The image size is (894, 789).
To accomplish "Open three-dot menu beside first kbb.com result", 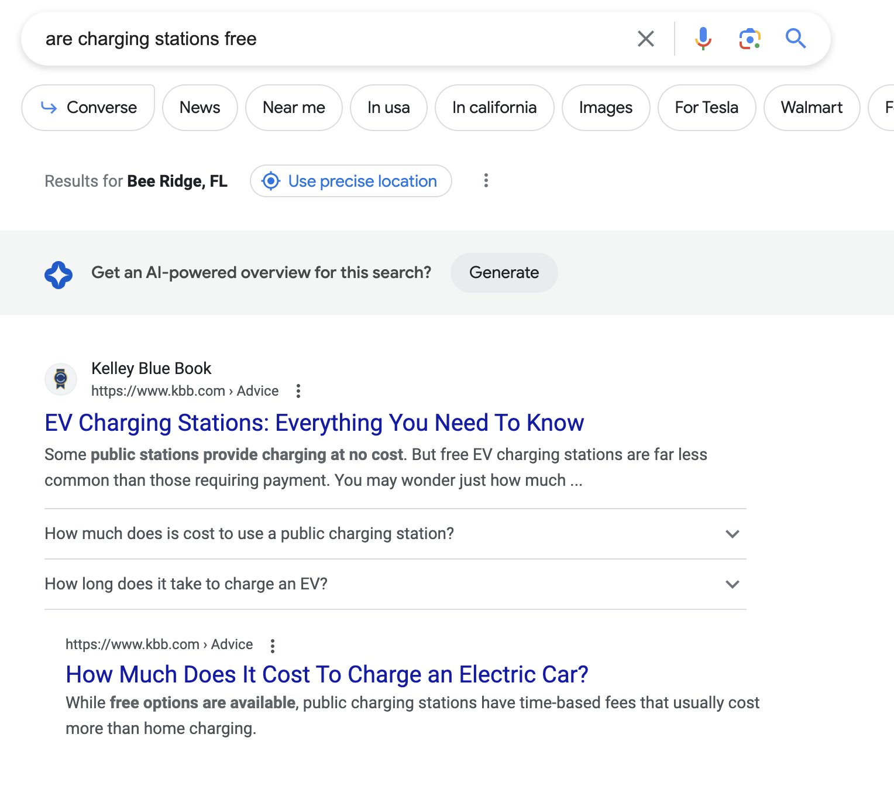I will [x=298, y=391].
